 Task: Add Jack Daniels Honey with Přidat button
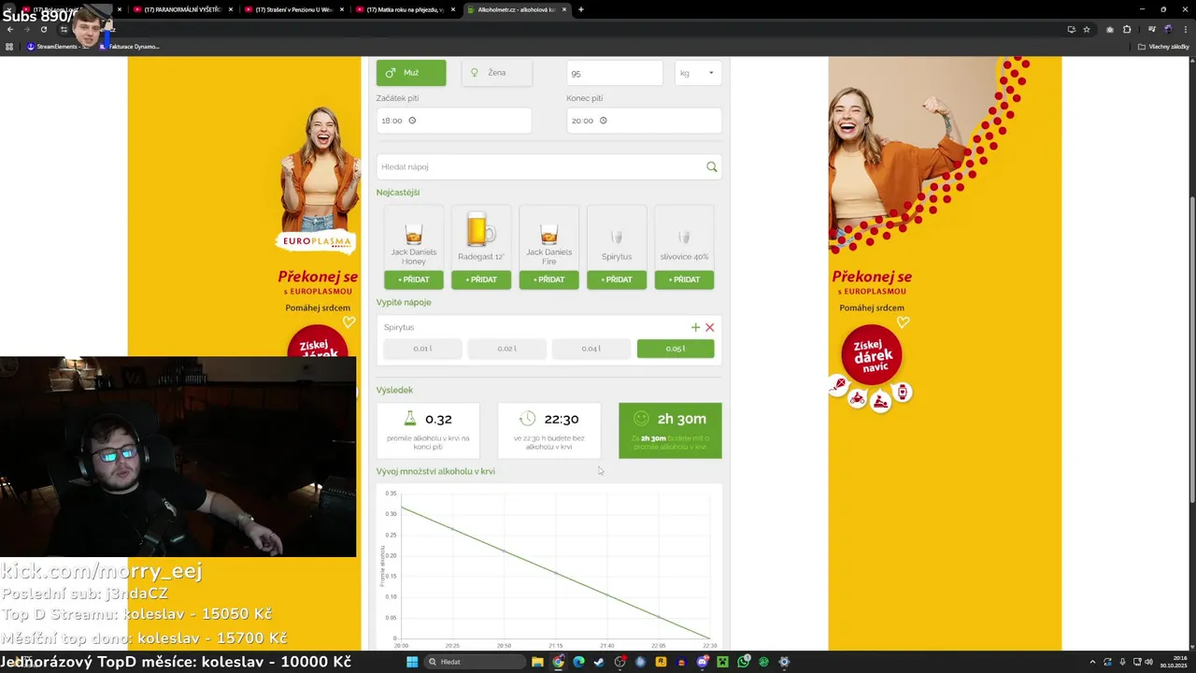click(414, 279)
